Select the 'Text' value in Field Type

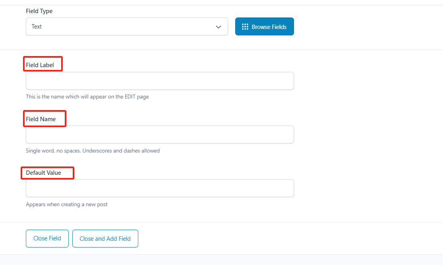point(37,27)
